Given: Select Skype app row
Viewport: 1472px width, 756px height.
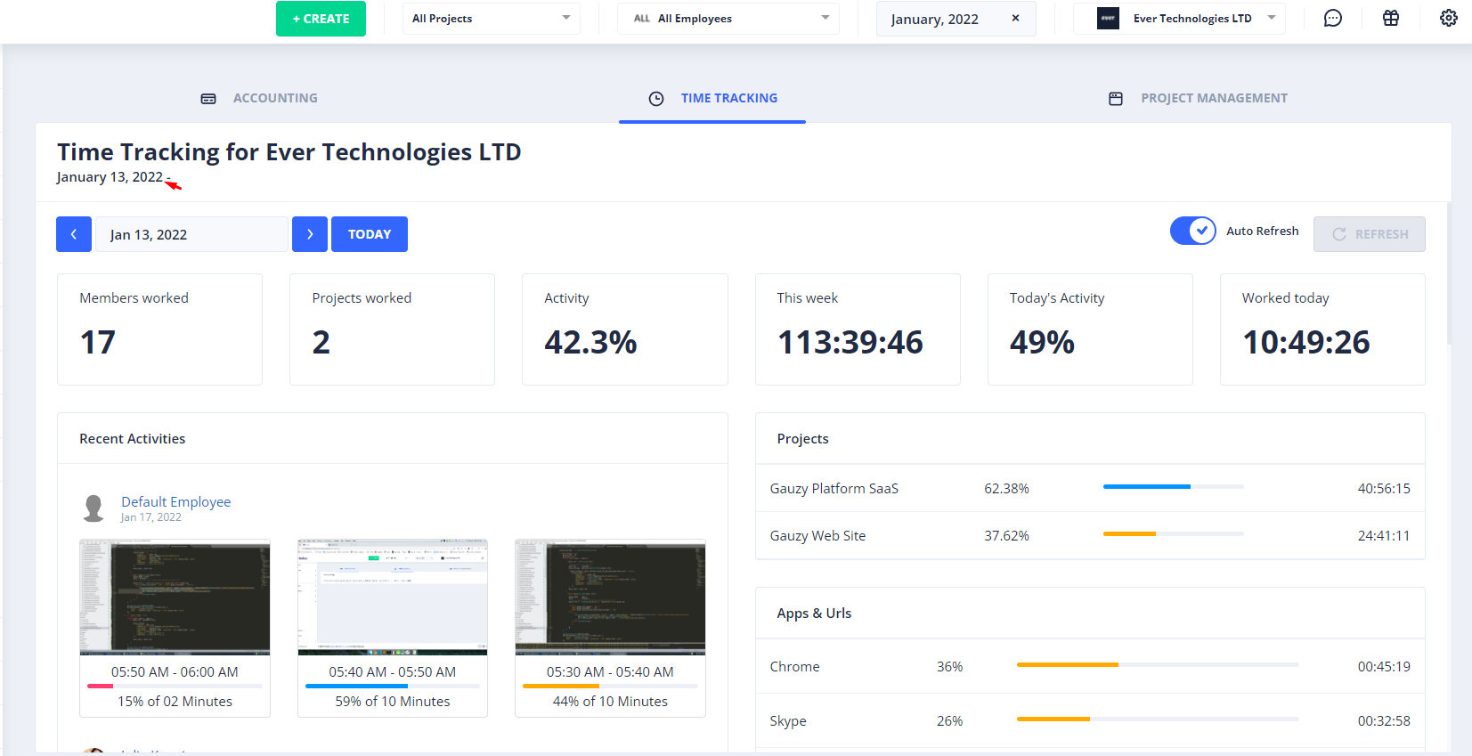Looking at the screenshot, I should point(1090,720).
